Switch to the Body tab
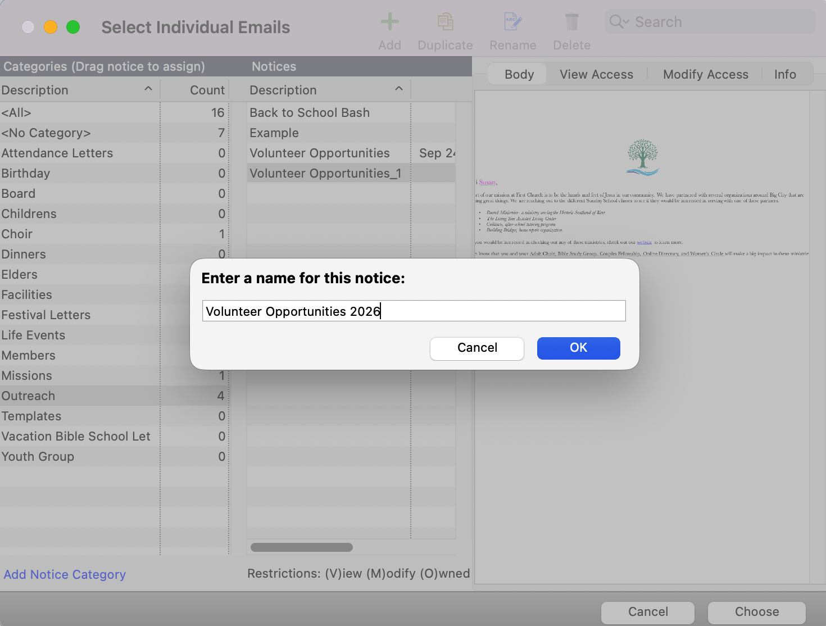This screenshot has height=626, width=826. (519, 74)
